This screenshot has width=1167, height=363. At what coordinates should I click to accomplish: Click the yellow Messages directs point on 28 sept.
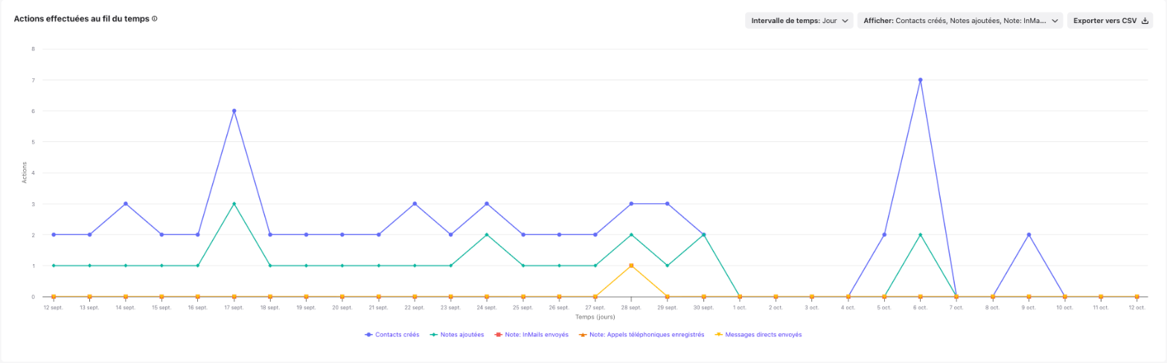(631, 266)
